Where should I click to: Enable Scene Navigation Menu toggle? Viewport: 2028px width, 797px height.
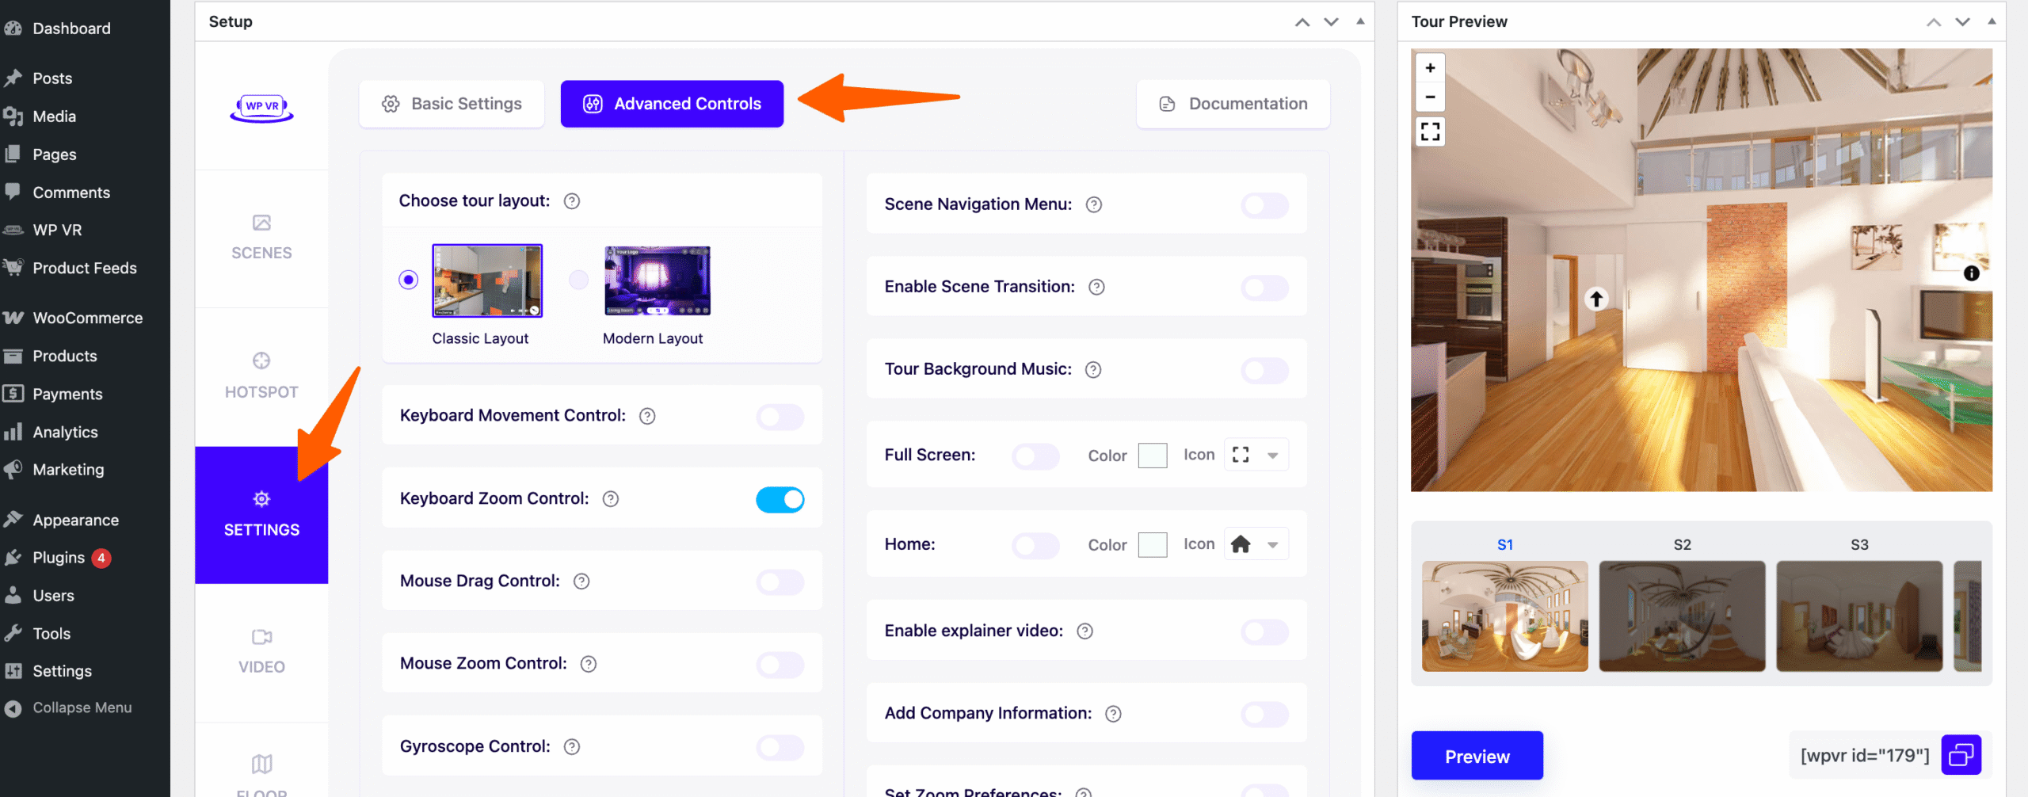[1264, 205]
